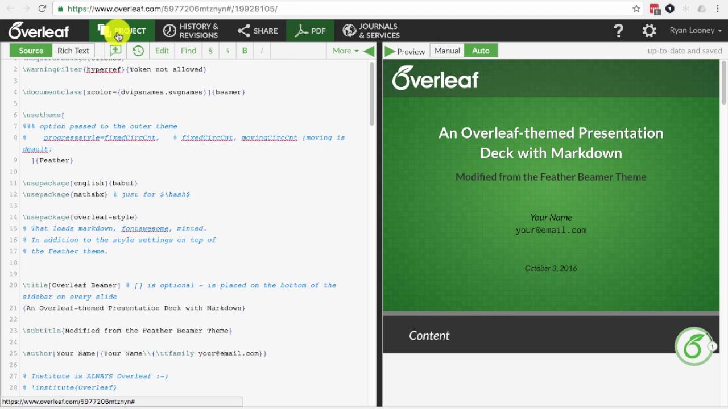Open the browser menu dots
Viewport: 728px width, 409px height.
pos(718,9)
